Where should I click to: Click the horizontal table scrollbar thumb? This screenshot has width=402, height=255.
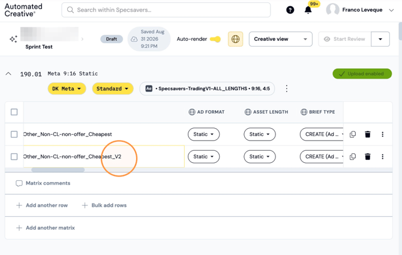(x=58, y=170)
